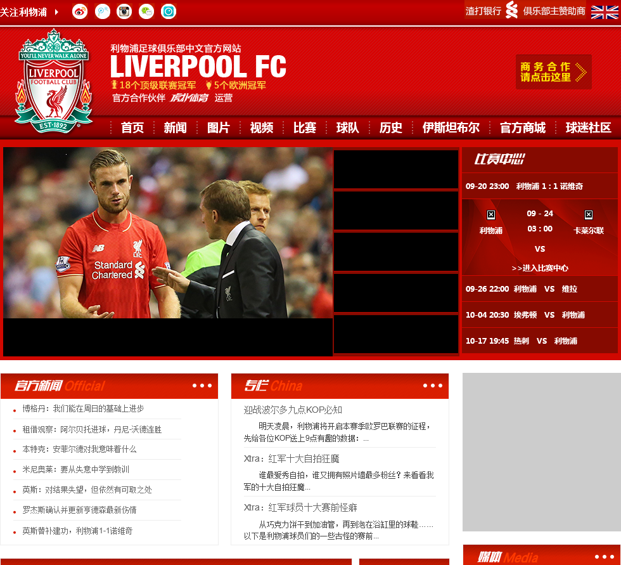Select the last black slideshow thumbnail
The image size is (621, 565).
(x=396, y=334)
